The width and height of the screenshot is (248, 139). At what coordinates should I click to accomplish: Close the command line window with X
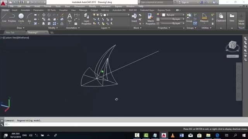click(2, 121)
